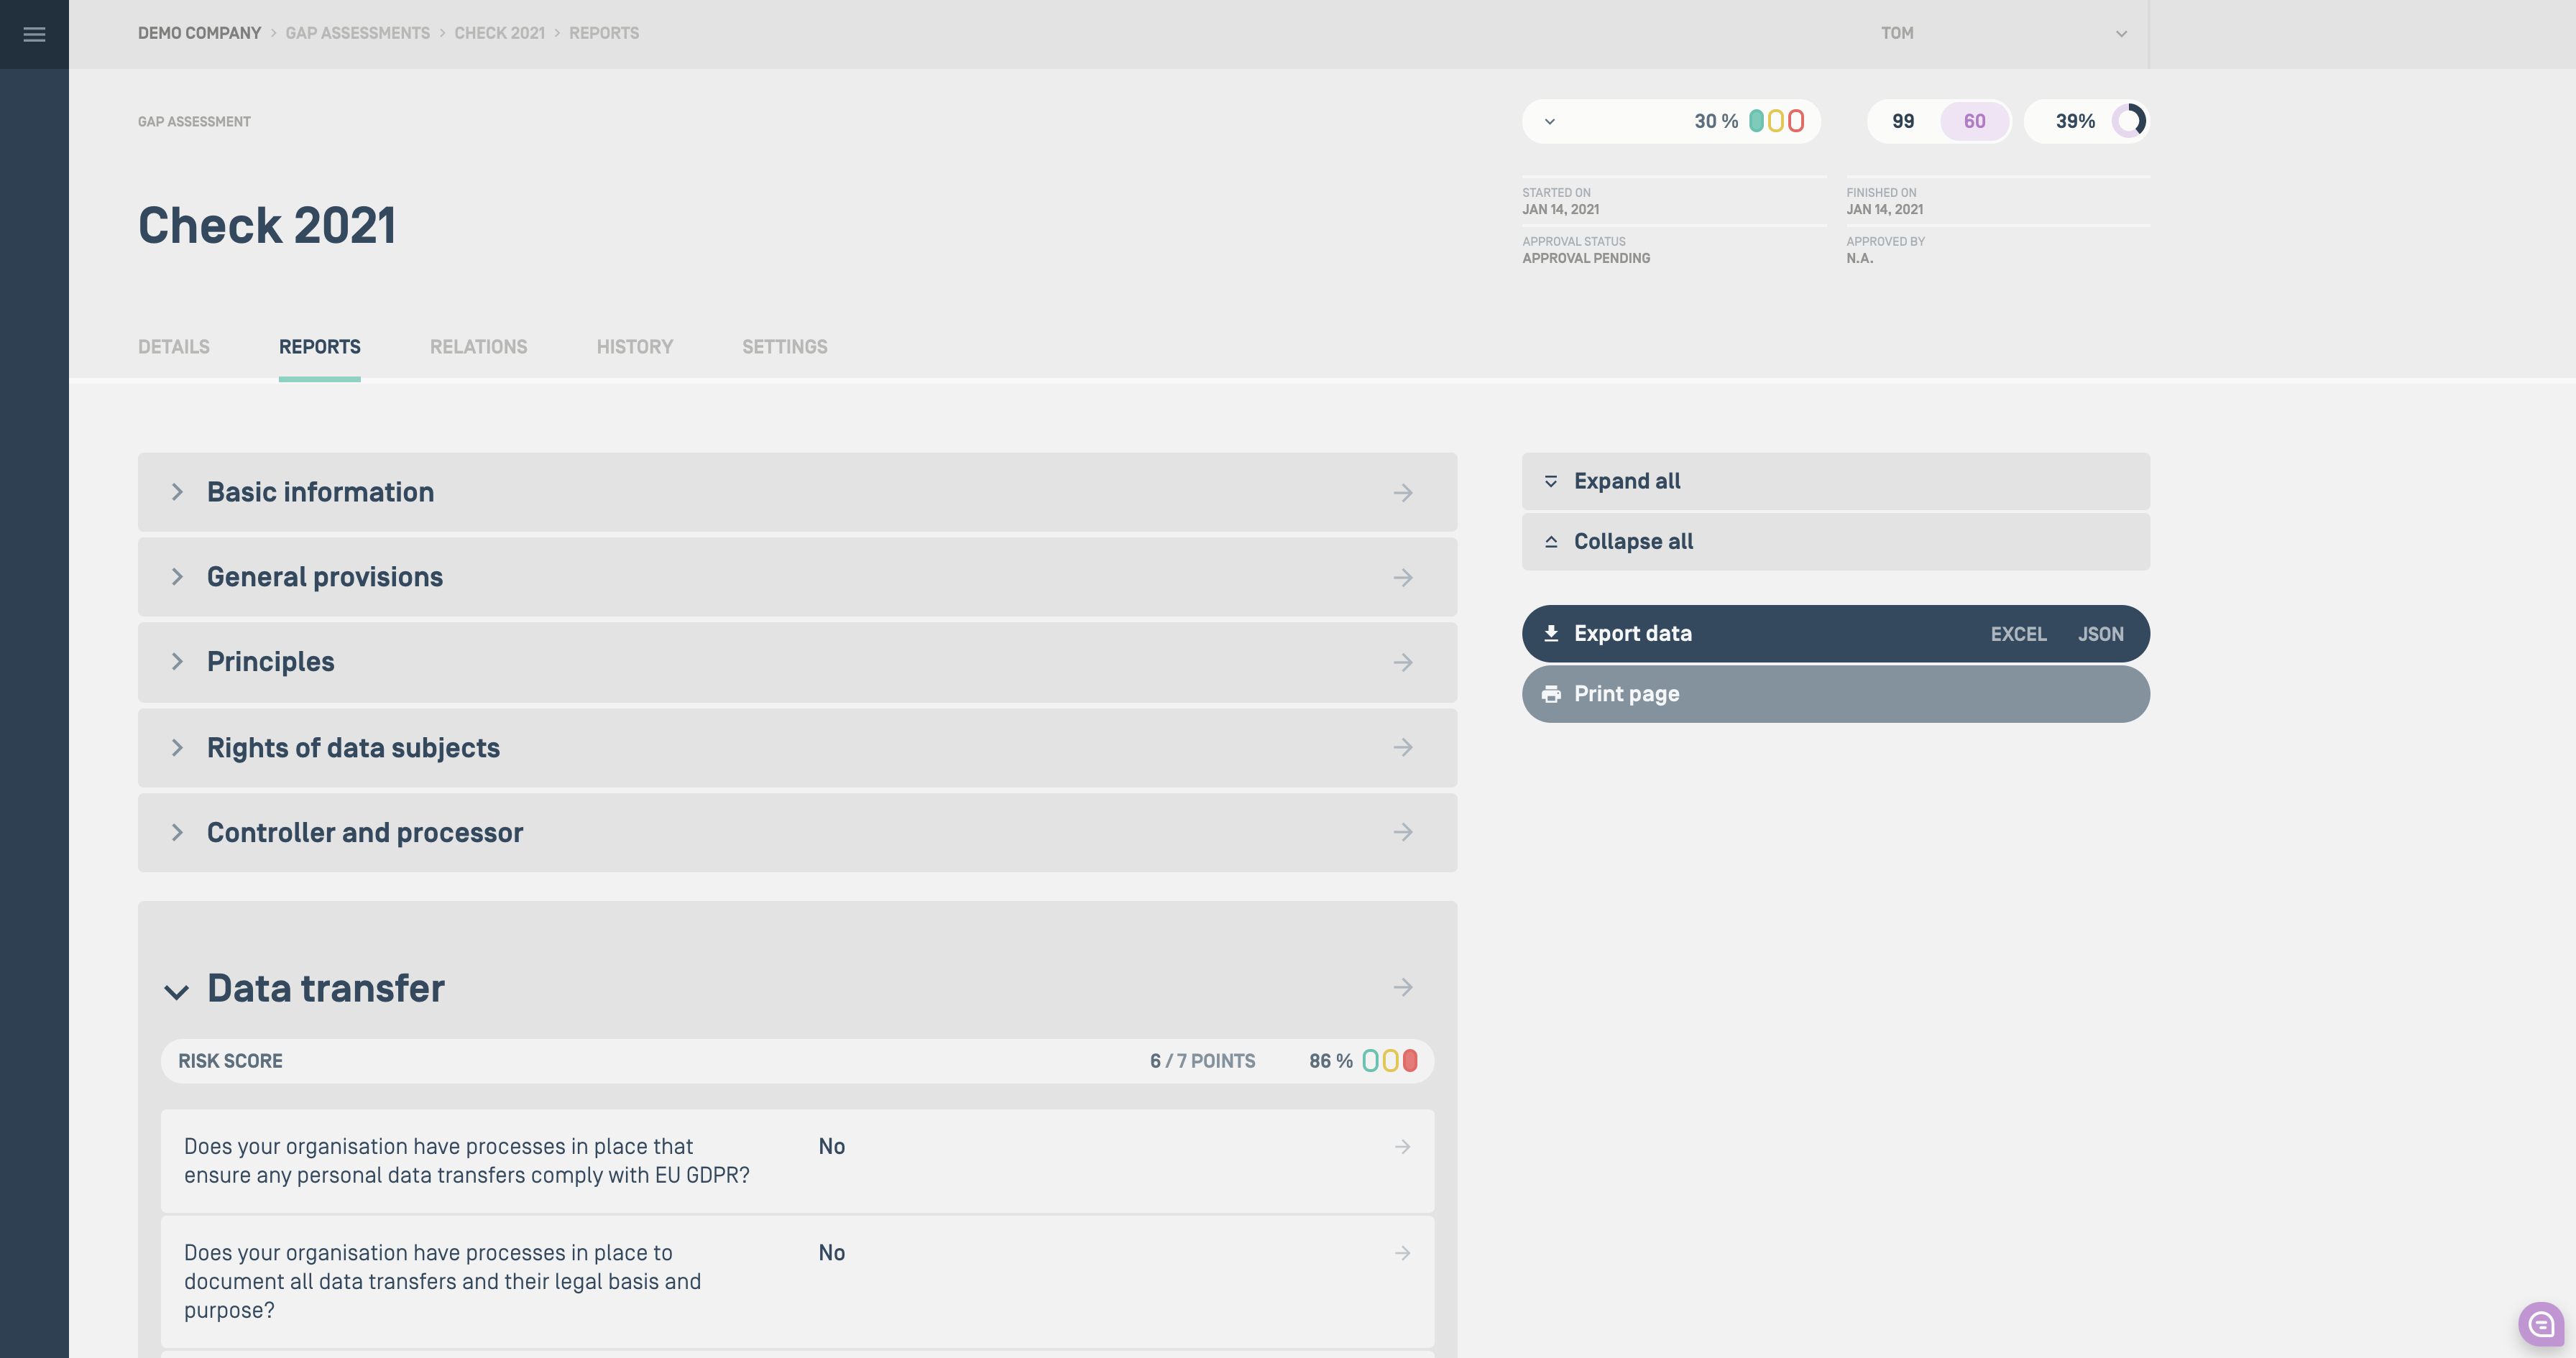
Task: Click the arrow icon on Principles row
Action: 1402,663
